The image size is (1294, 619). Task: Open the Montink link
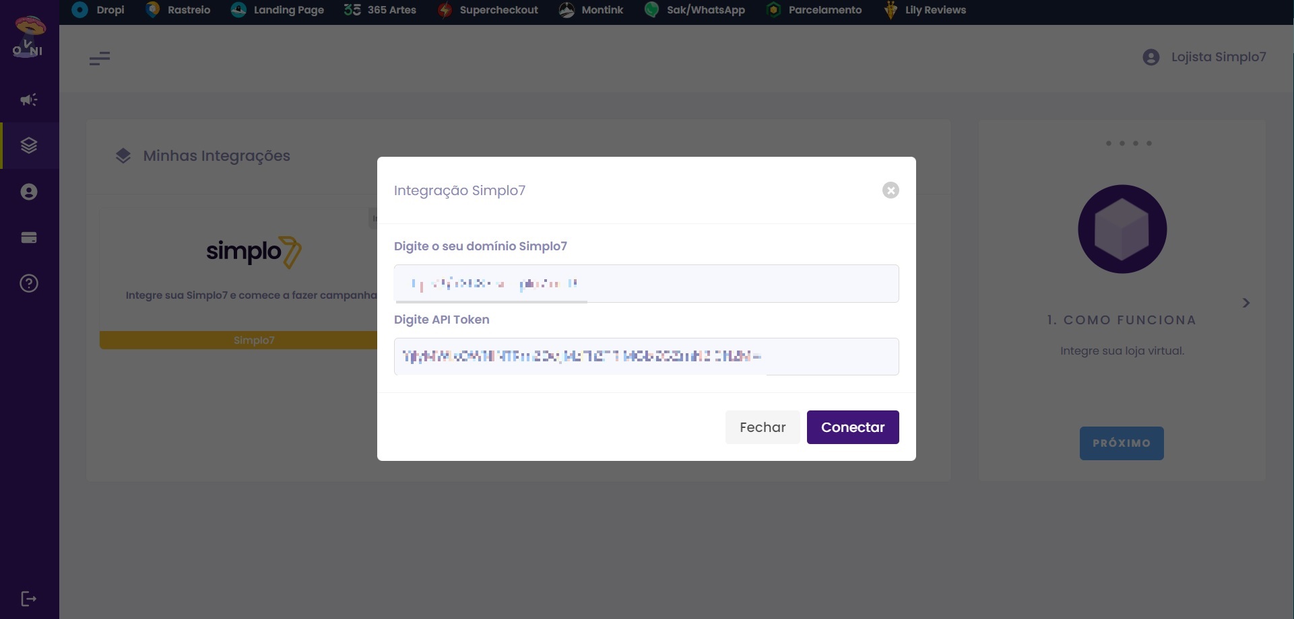point(602,10)
